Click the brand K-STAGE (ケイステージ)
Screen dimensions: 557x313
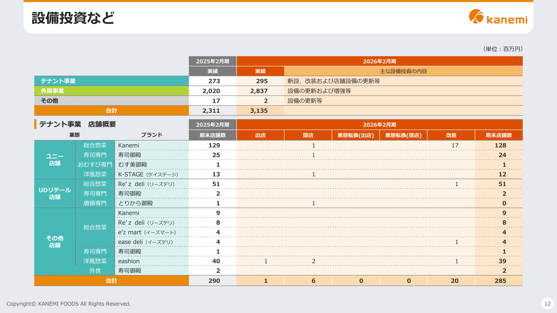tap(148, 174)
